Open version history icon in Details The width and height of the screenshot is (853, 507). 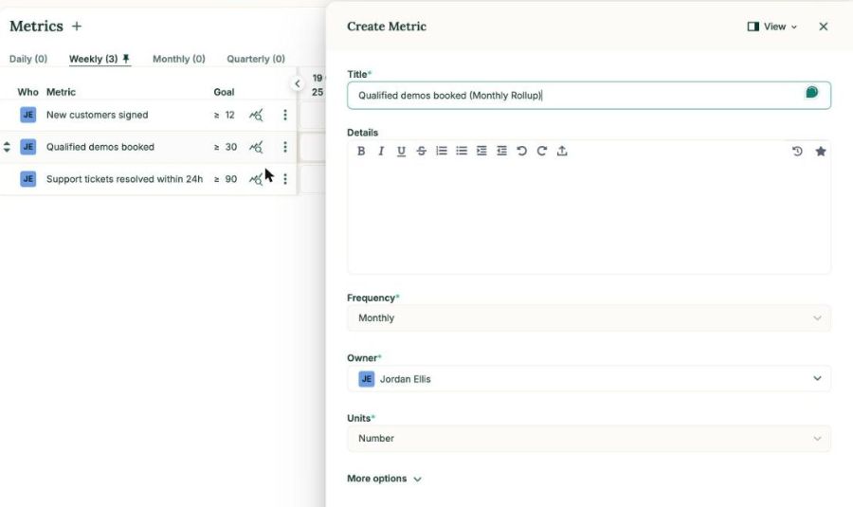tap(797, 152)
